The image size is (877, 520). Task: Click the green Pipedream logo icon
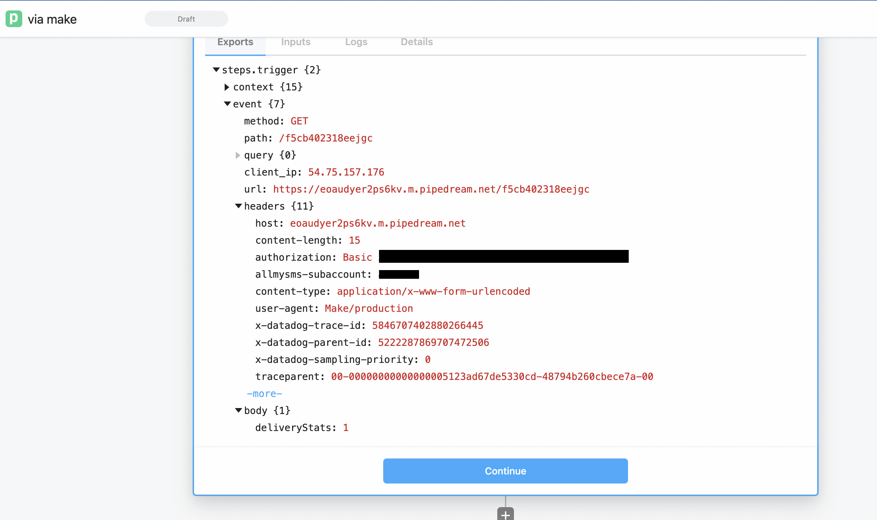pos(14,19)
